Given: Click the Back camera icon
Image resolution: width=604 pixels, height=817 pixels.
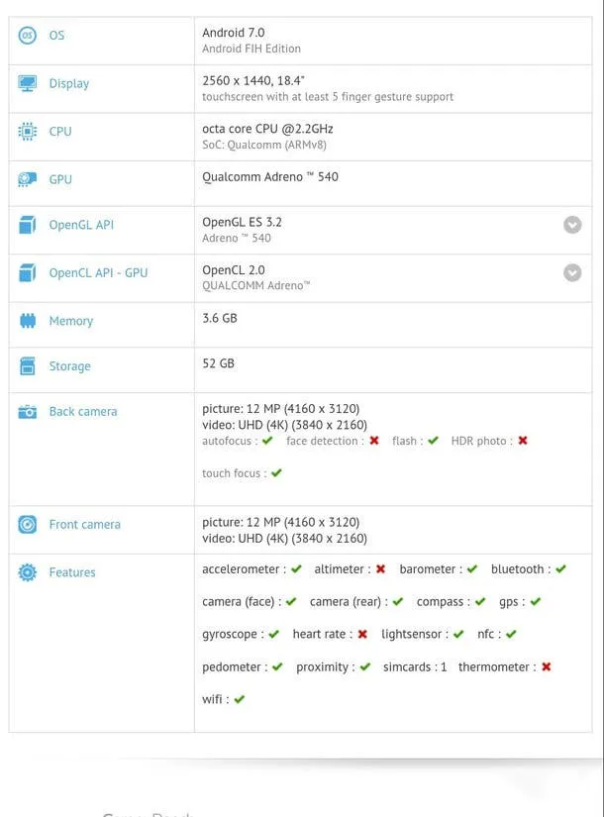Looking at the screenshot, I should click(28, 412).
